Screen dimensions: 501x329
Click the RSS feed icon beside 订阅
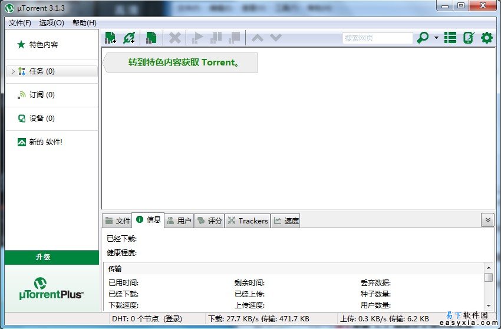[x=21, y=95]
